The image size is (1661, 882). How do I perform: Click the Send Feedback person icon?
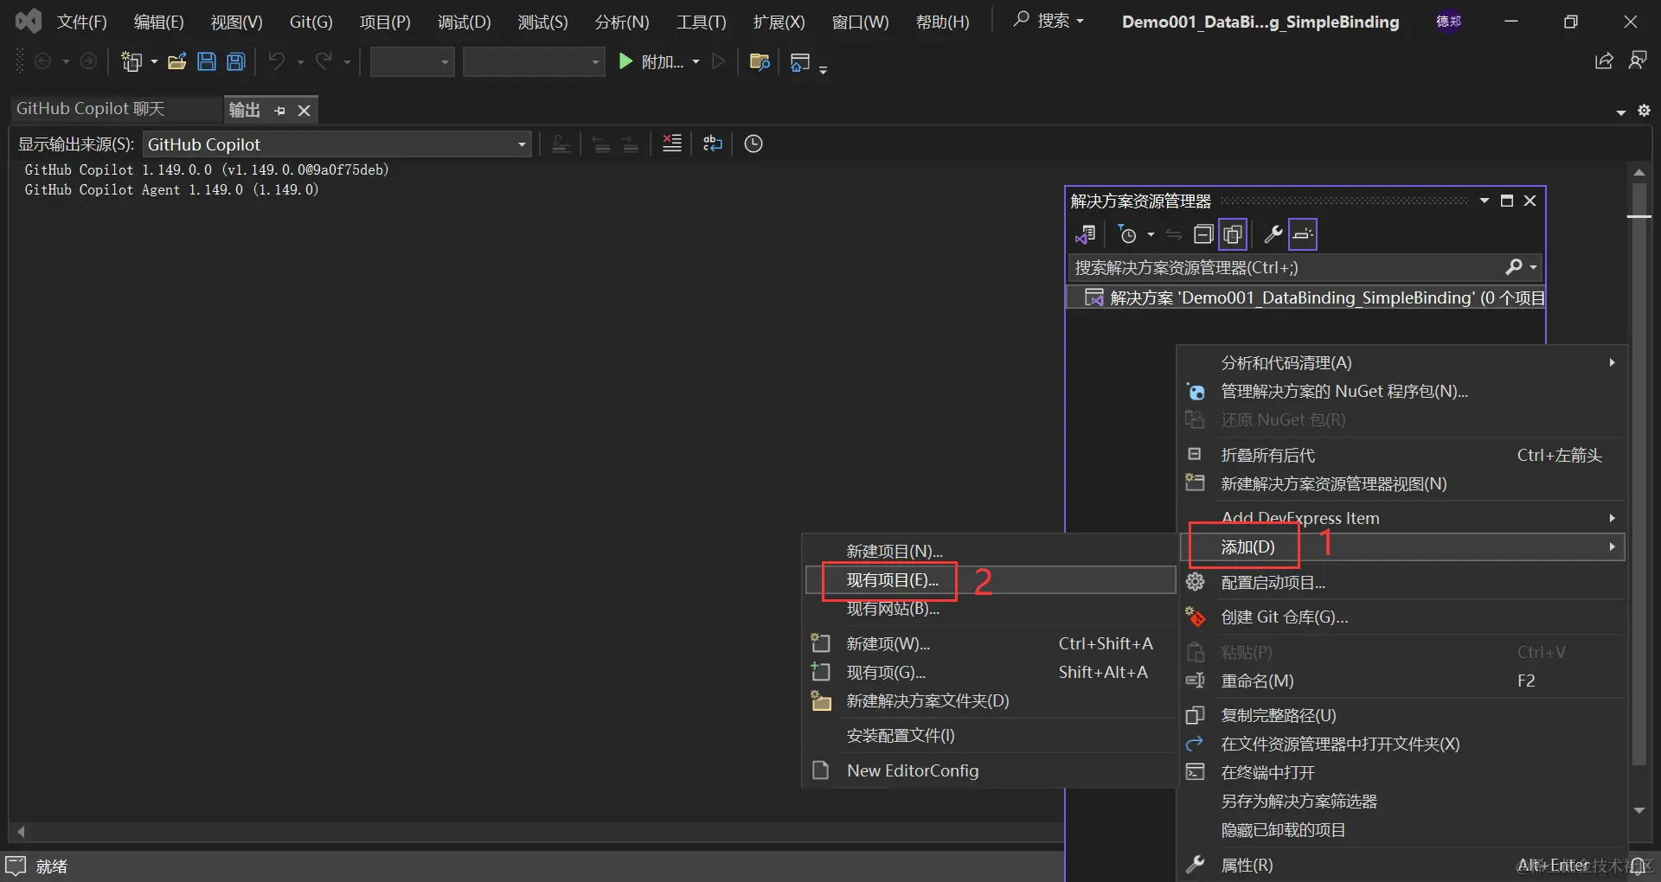click(x=1638, y=61)
